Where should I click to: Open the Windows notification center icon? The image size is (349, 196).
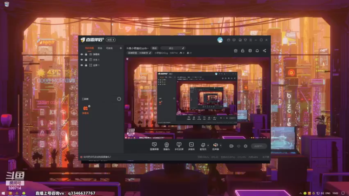pyautogui.click(x=343, y=193)
